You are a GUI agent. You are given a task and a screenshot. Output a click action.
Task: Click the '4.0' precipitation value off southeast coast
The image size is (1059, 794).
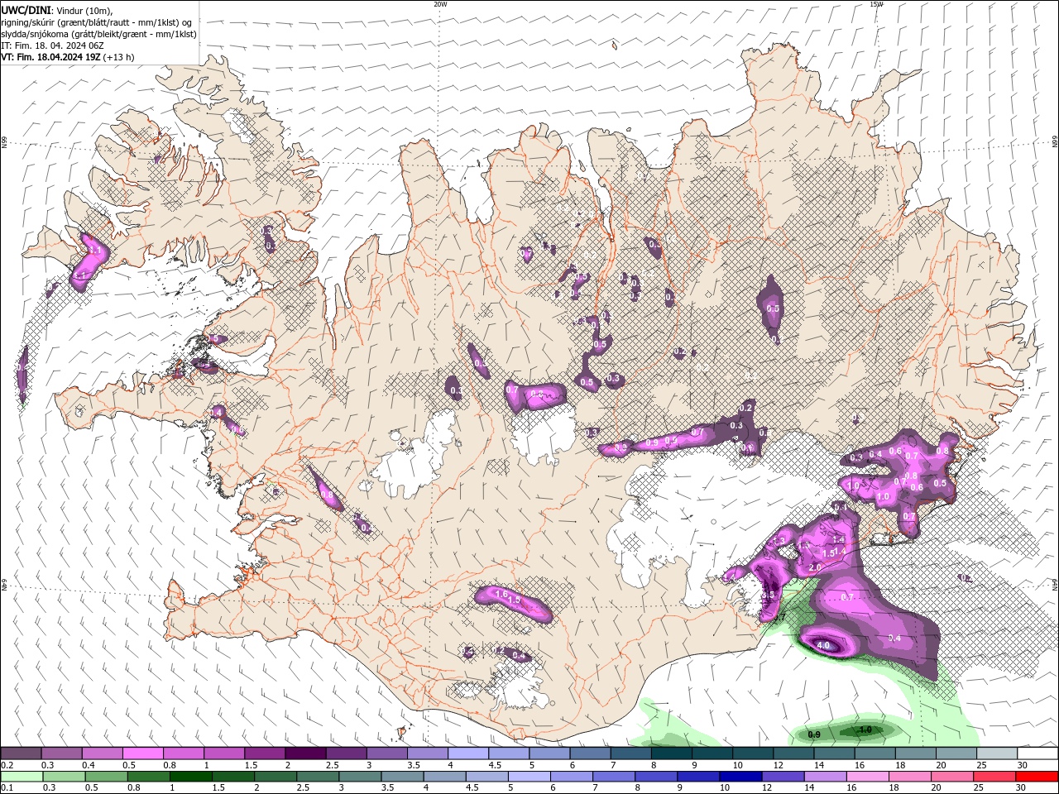tap(823, 645)
